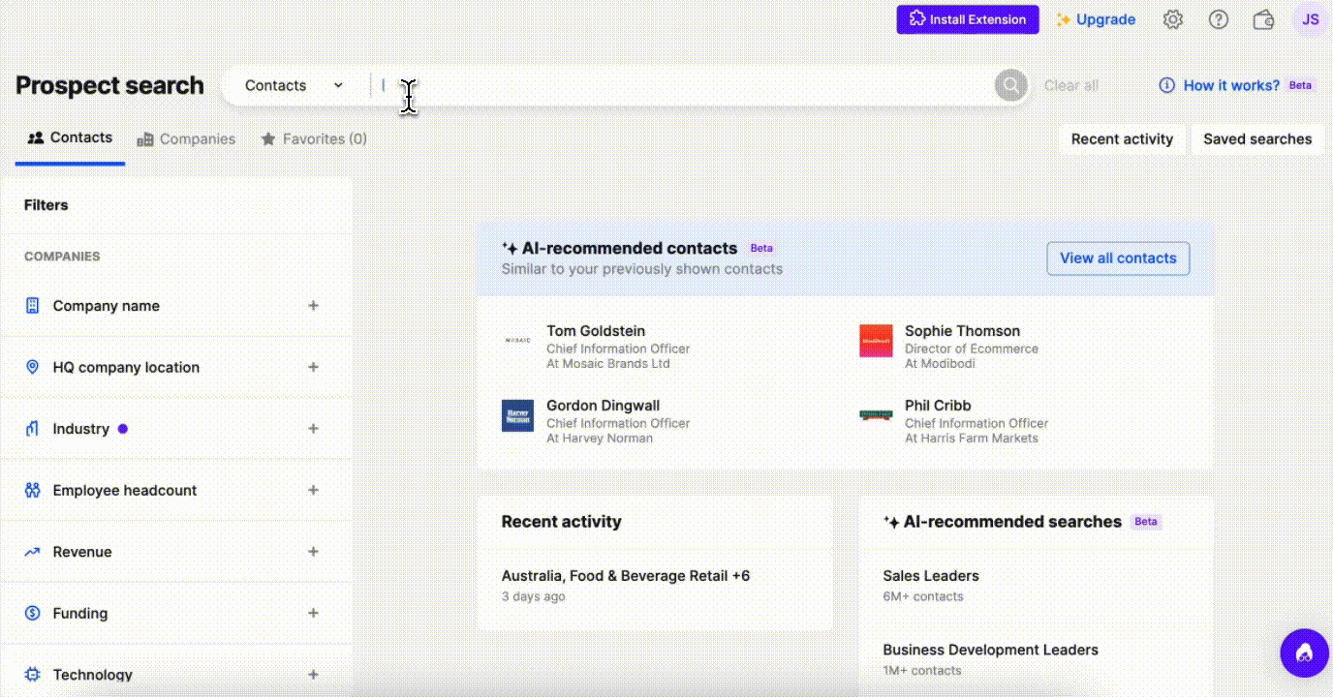Click Clear all next to search

[1071, 85]
